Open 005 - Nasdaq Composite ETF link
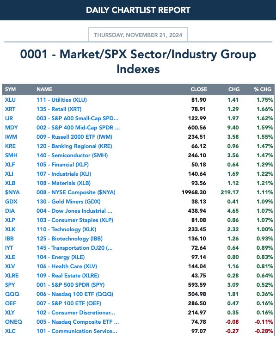276x339 pixels. point(78,322)
